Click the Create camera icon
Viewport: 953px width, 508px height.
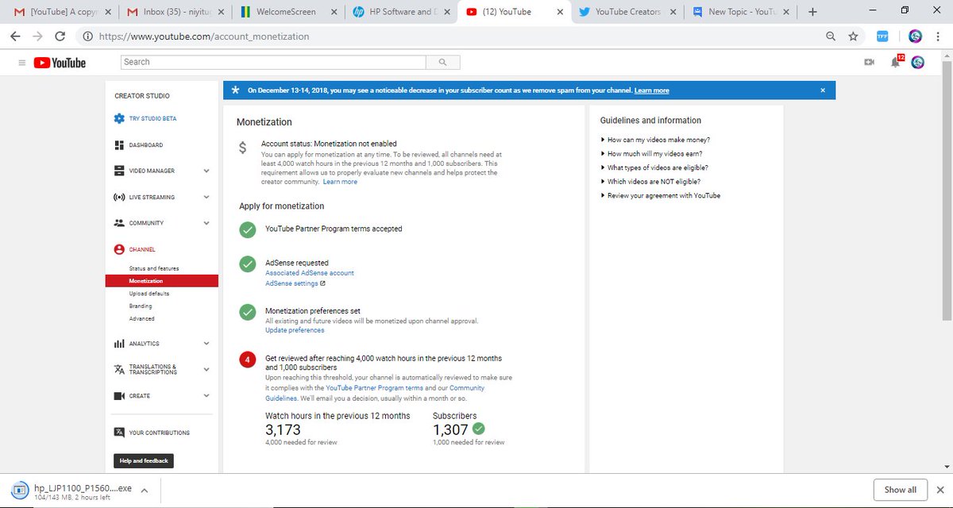119,395
